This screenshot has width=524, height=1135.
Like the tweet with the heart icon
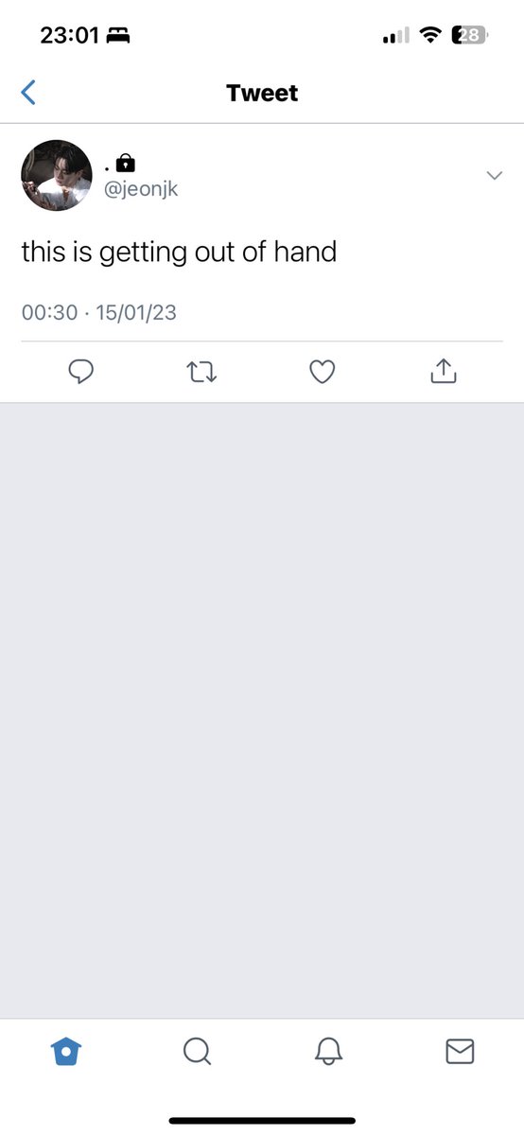pyautogui.click(x=323, y=373)
